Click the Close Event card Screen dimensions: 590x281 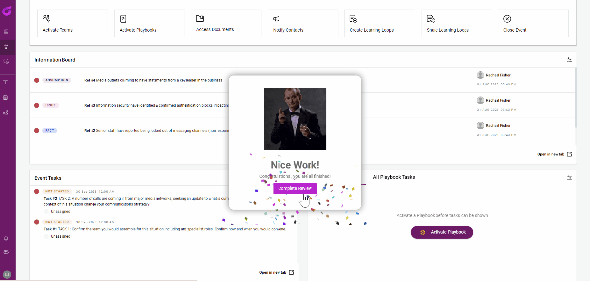tap(533, 23)
